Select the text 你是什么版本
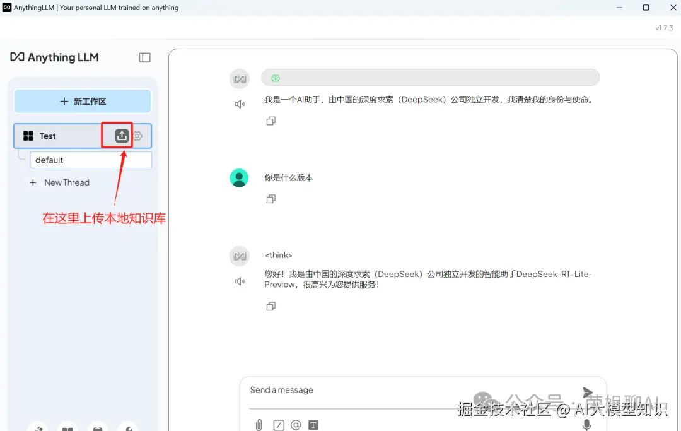 click(x=289, y=178)
